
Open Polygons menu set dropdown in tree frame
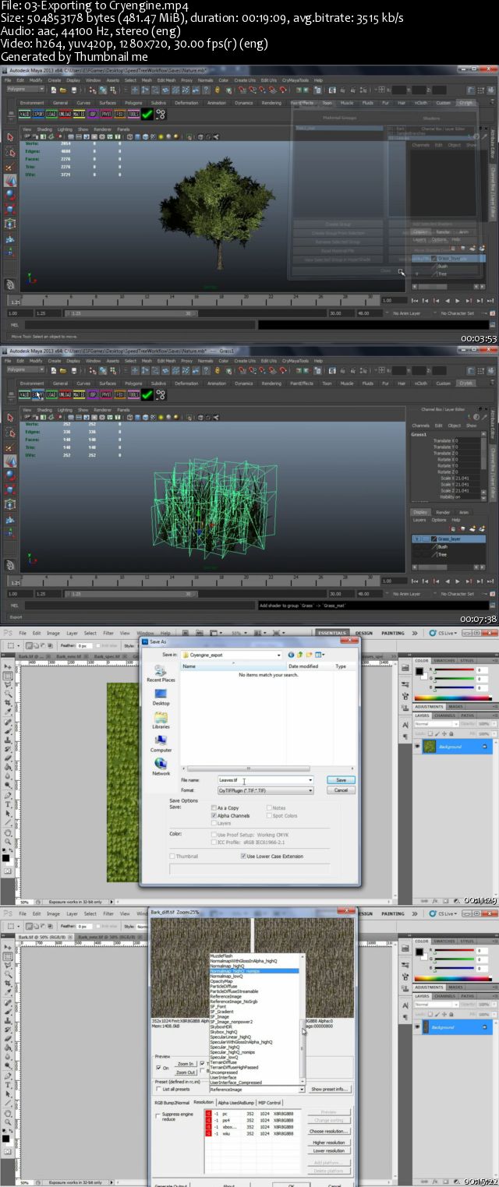coord(24,89)
